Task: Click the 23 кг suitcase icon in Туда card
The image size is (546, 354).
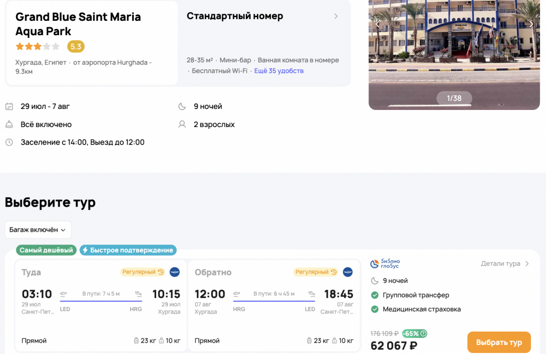Action: 136,341
